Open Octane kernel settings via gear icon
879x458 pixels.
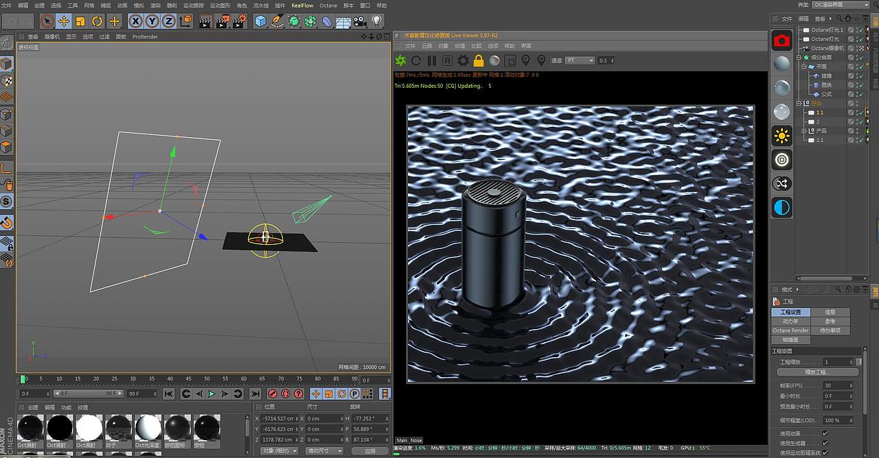pos(464,60)
